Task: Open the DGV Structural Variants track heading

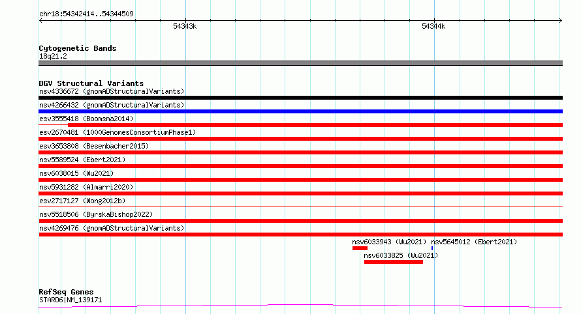Action: click(x=91, y=83)
